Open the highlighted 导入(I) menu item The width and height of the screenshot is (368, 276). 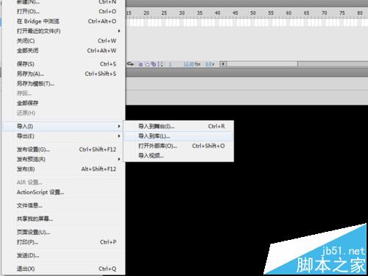click(x=64, y=127)
